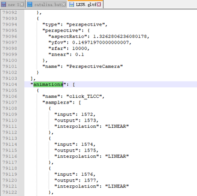
Task: Click line number 79094 in the margin
Action: 10,25
